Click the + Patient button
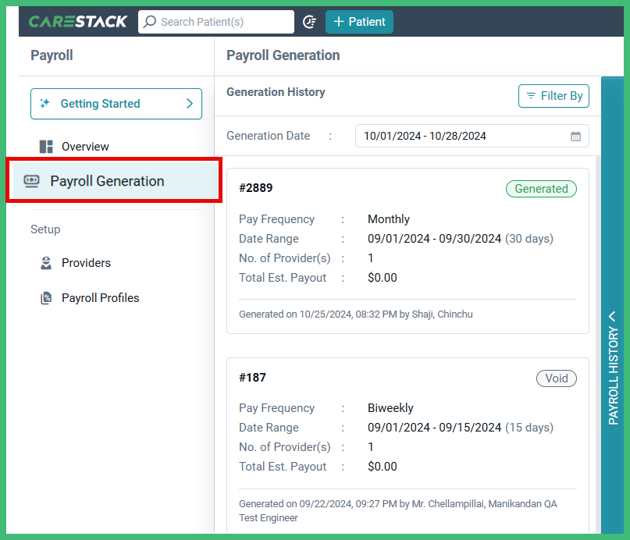630x540 pixels. pos(359,21)
